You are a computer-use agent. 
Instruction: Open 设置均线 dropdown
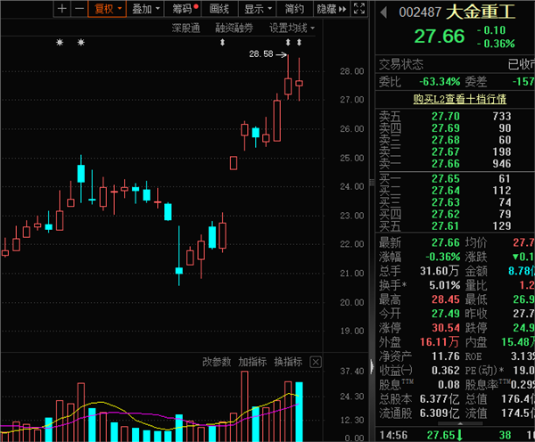pos(292,28)
